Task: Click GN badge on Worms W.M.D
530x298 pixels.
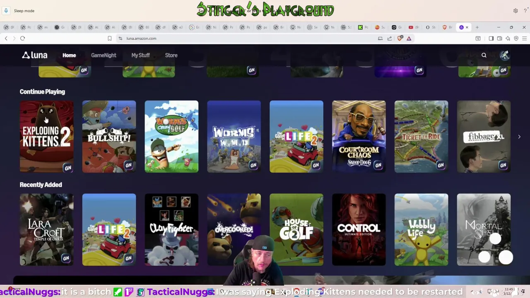Action: (x=253, y=165)
